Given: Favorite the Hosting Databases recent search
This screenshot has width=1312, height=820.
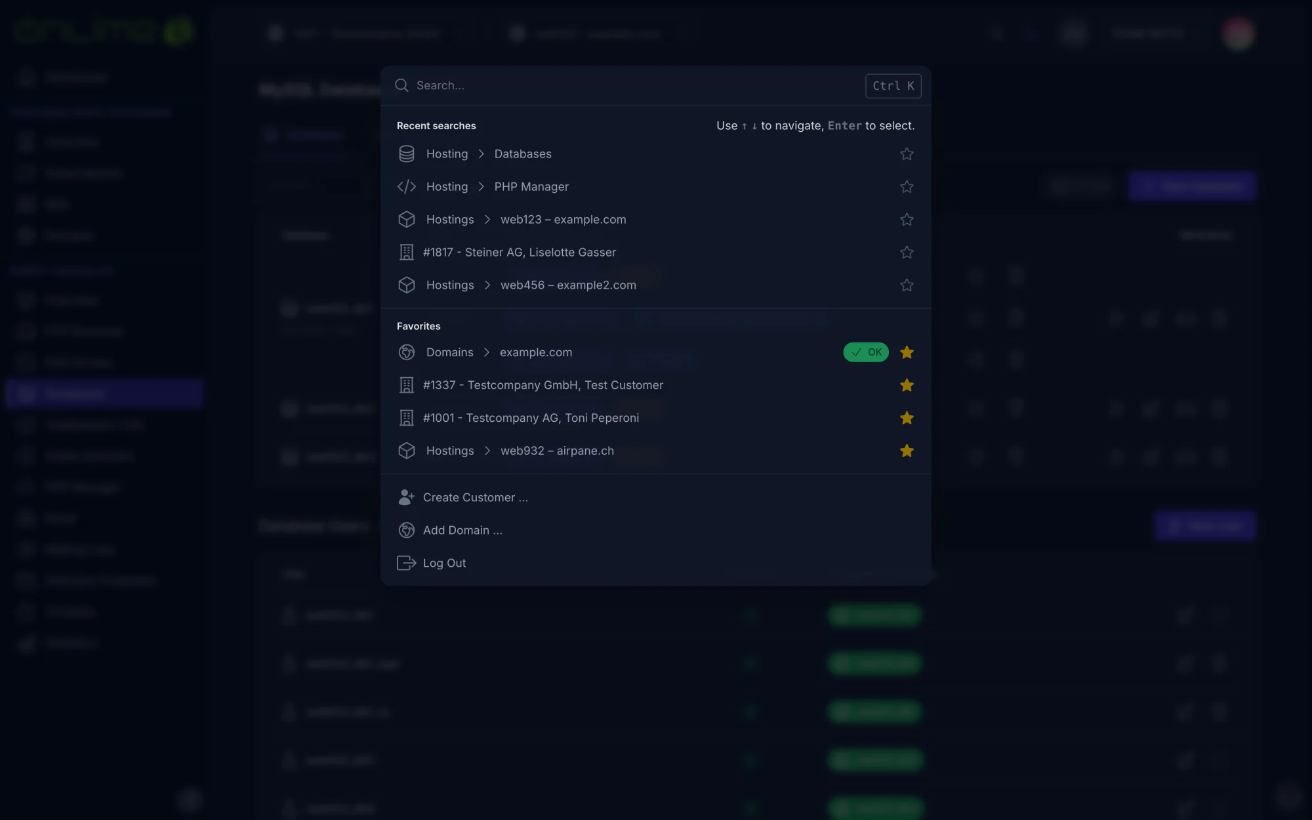Looking at the screenshot, I should coord(907,154).
